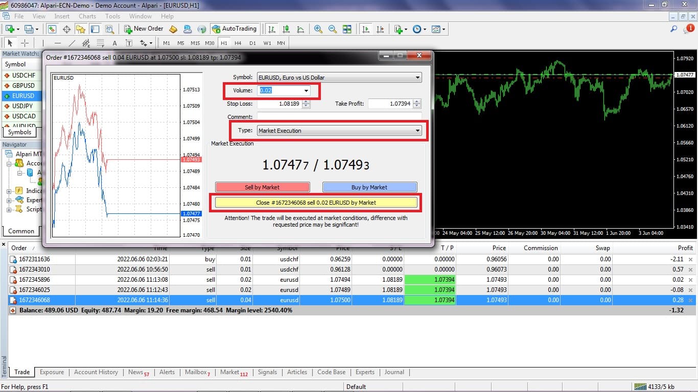
Task: Open the Strategy Tester icon
Action: [109, 29]
